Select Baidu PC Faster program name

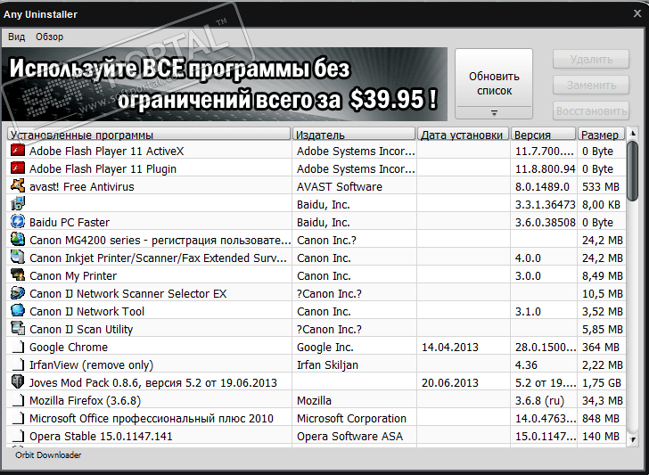point(70,222)
